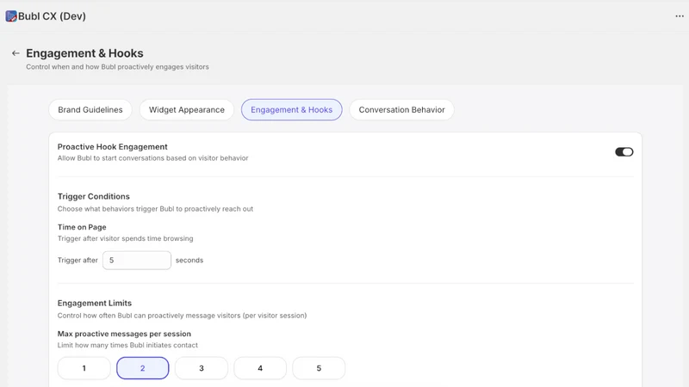Image resolution: width=689 pixels, height=387 pixels.
Task: Click the 'Trigger after' label before the input
Action: (x=78, y=261)
